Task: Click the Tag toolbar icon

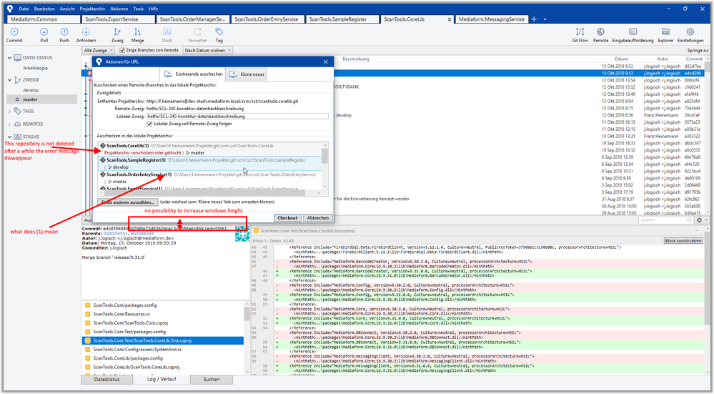Action: point(219,32)
